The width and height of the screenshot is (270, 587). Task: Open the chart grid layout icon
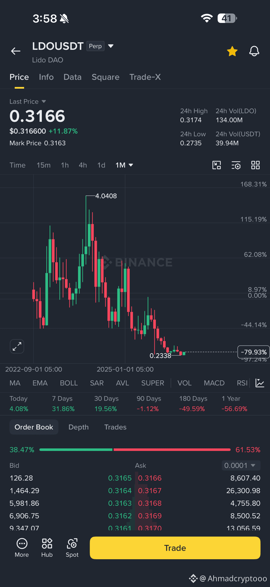point(255,165)
